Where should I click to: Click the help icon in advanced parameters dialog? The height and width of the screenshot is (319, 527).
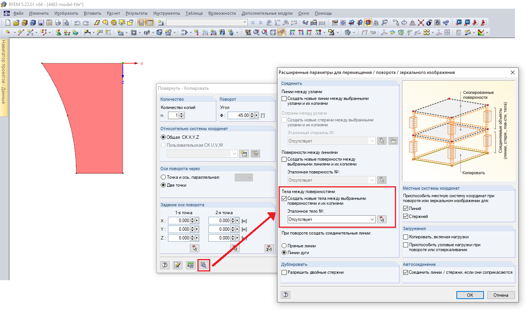tap(285, 295)
